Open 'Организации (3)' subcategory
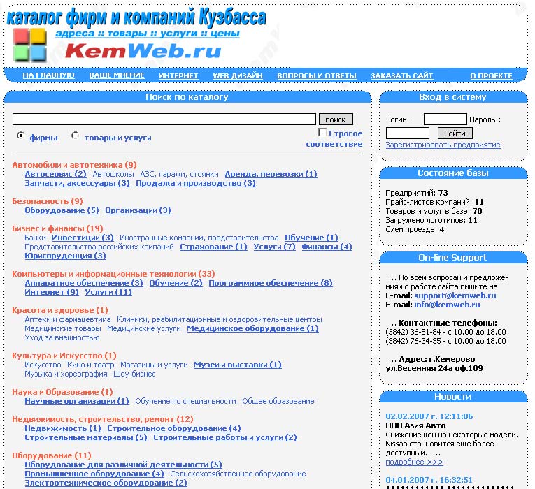Viewport: 535px width, 489px height. (138, 210)
